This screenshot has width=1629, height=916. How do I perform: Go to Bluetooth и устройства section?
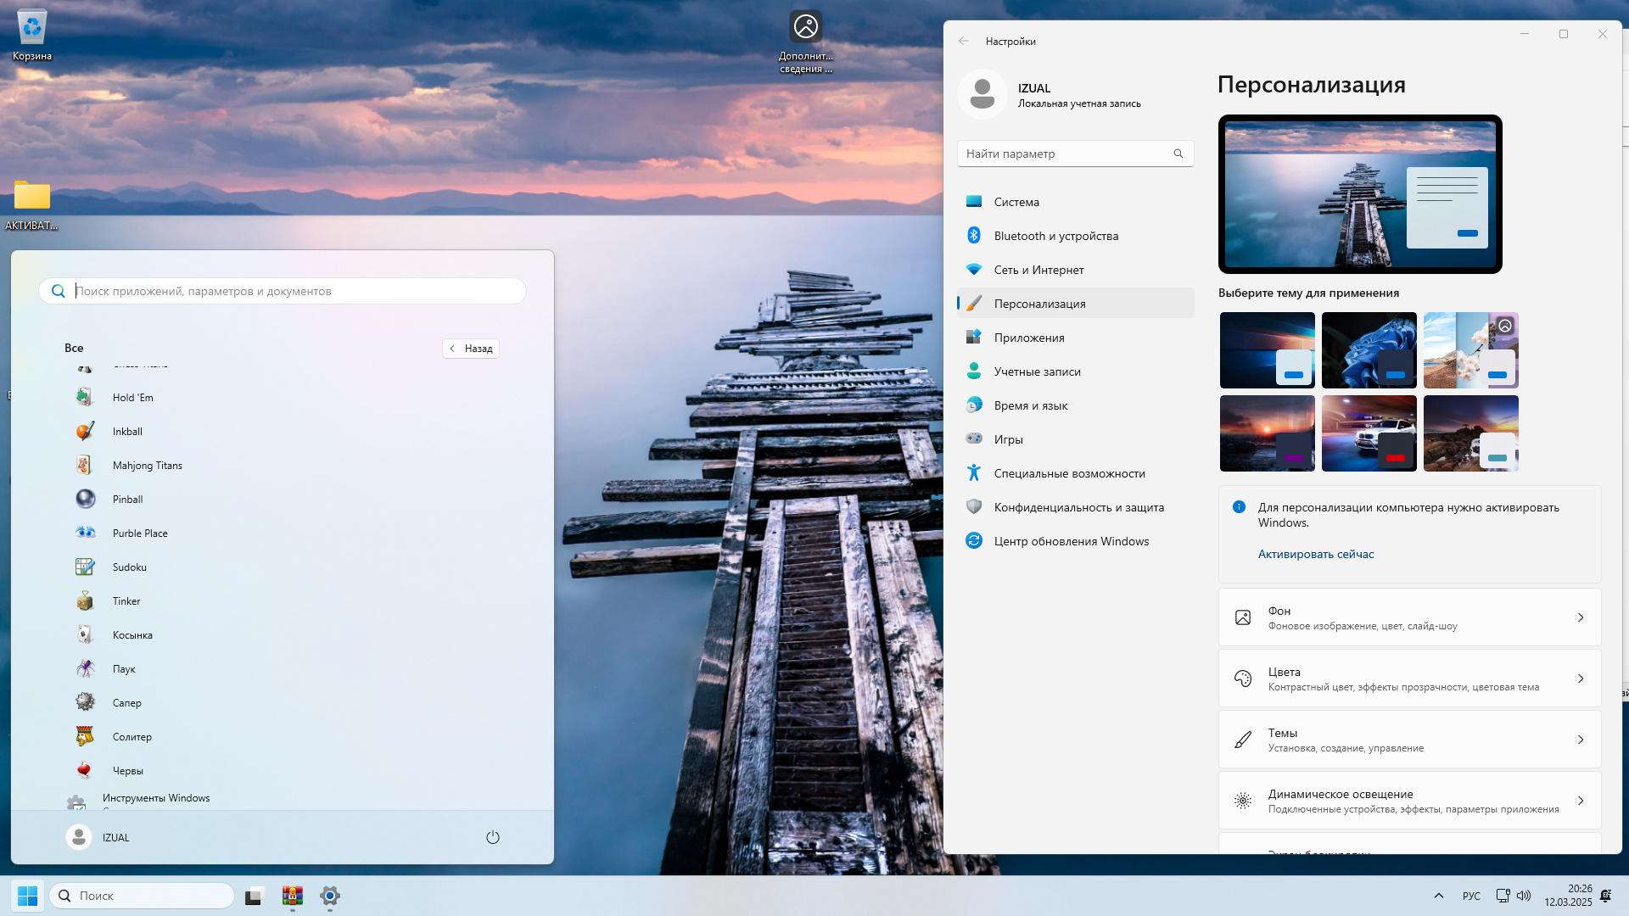1055,236
